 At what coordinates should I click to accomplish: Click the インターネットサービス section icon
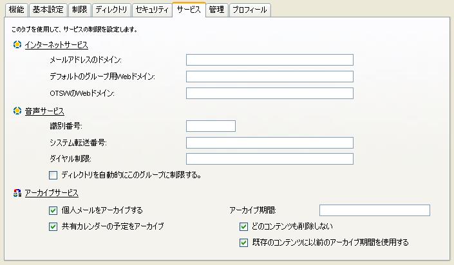pos(17,45)
